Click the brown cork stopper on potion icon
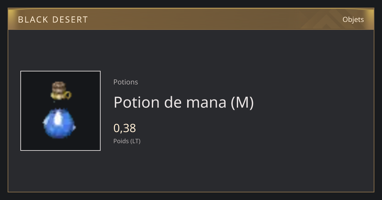The width and height of the screenshot is (382, 200). click(x=59, y=86)
